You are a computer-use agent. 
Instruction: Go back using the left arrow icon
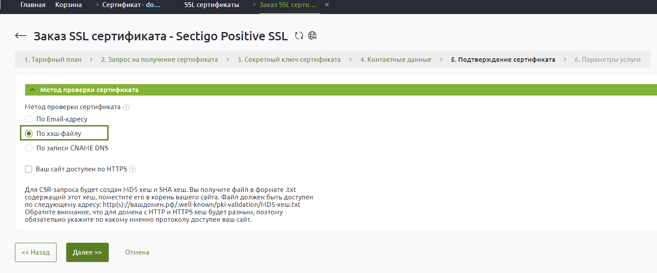point(21,35)
